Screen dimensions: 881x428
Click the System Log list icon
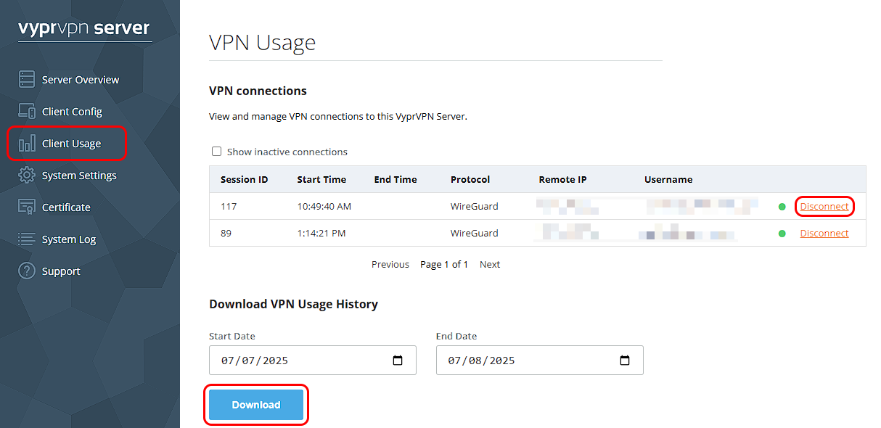(27, 239)
